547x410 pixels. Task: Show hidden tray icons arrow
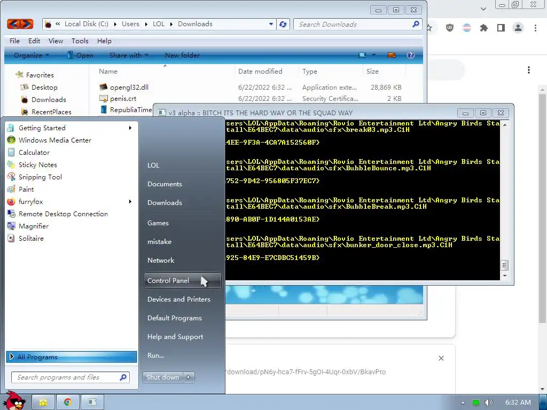click(463, 403)
